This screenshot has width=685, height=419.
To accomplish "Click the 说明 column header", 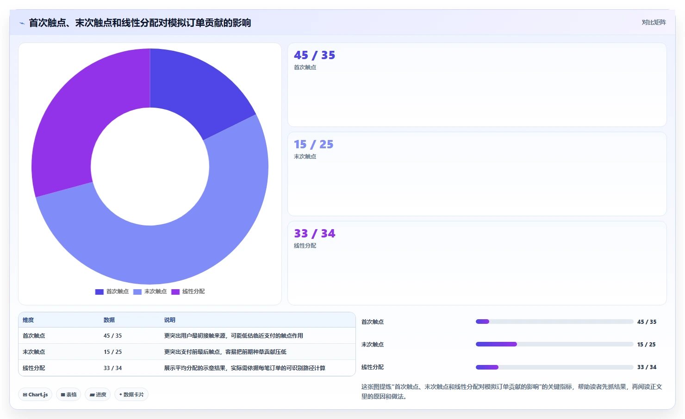I will tap(170, 320).
